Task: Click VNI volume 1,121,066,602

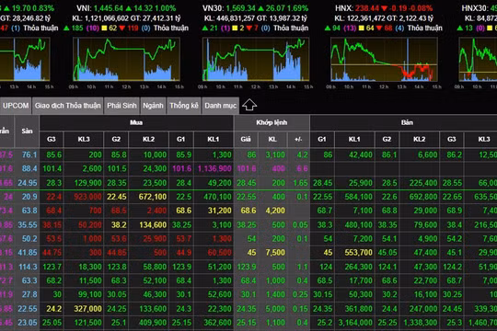Action: point(106,18)
